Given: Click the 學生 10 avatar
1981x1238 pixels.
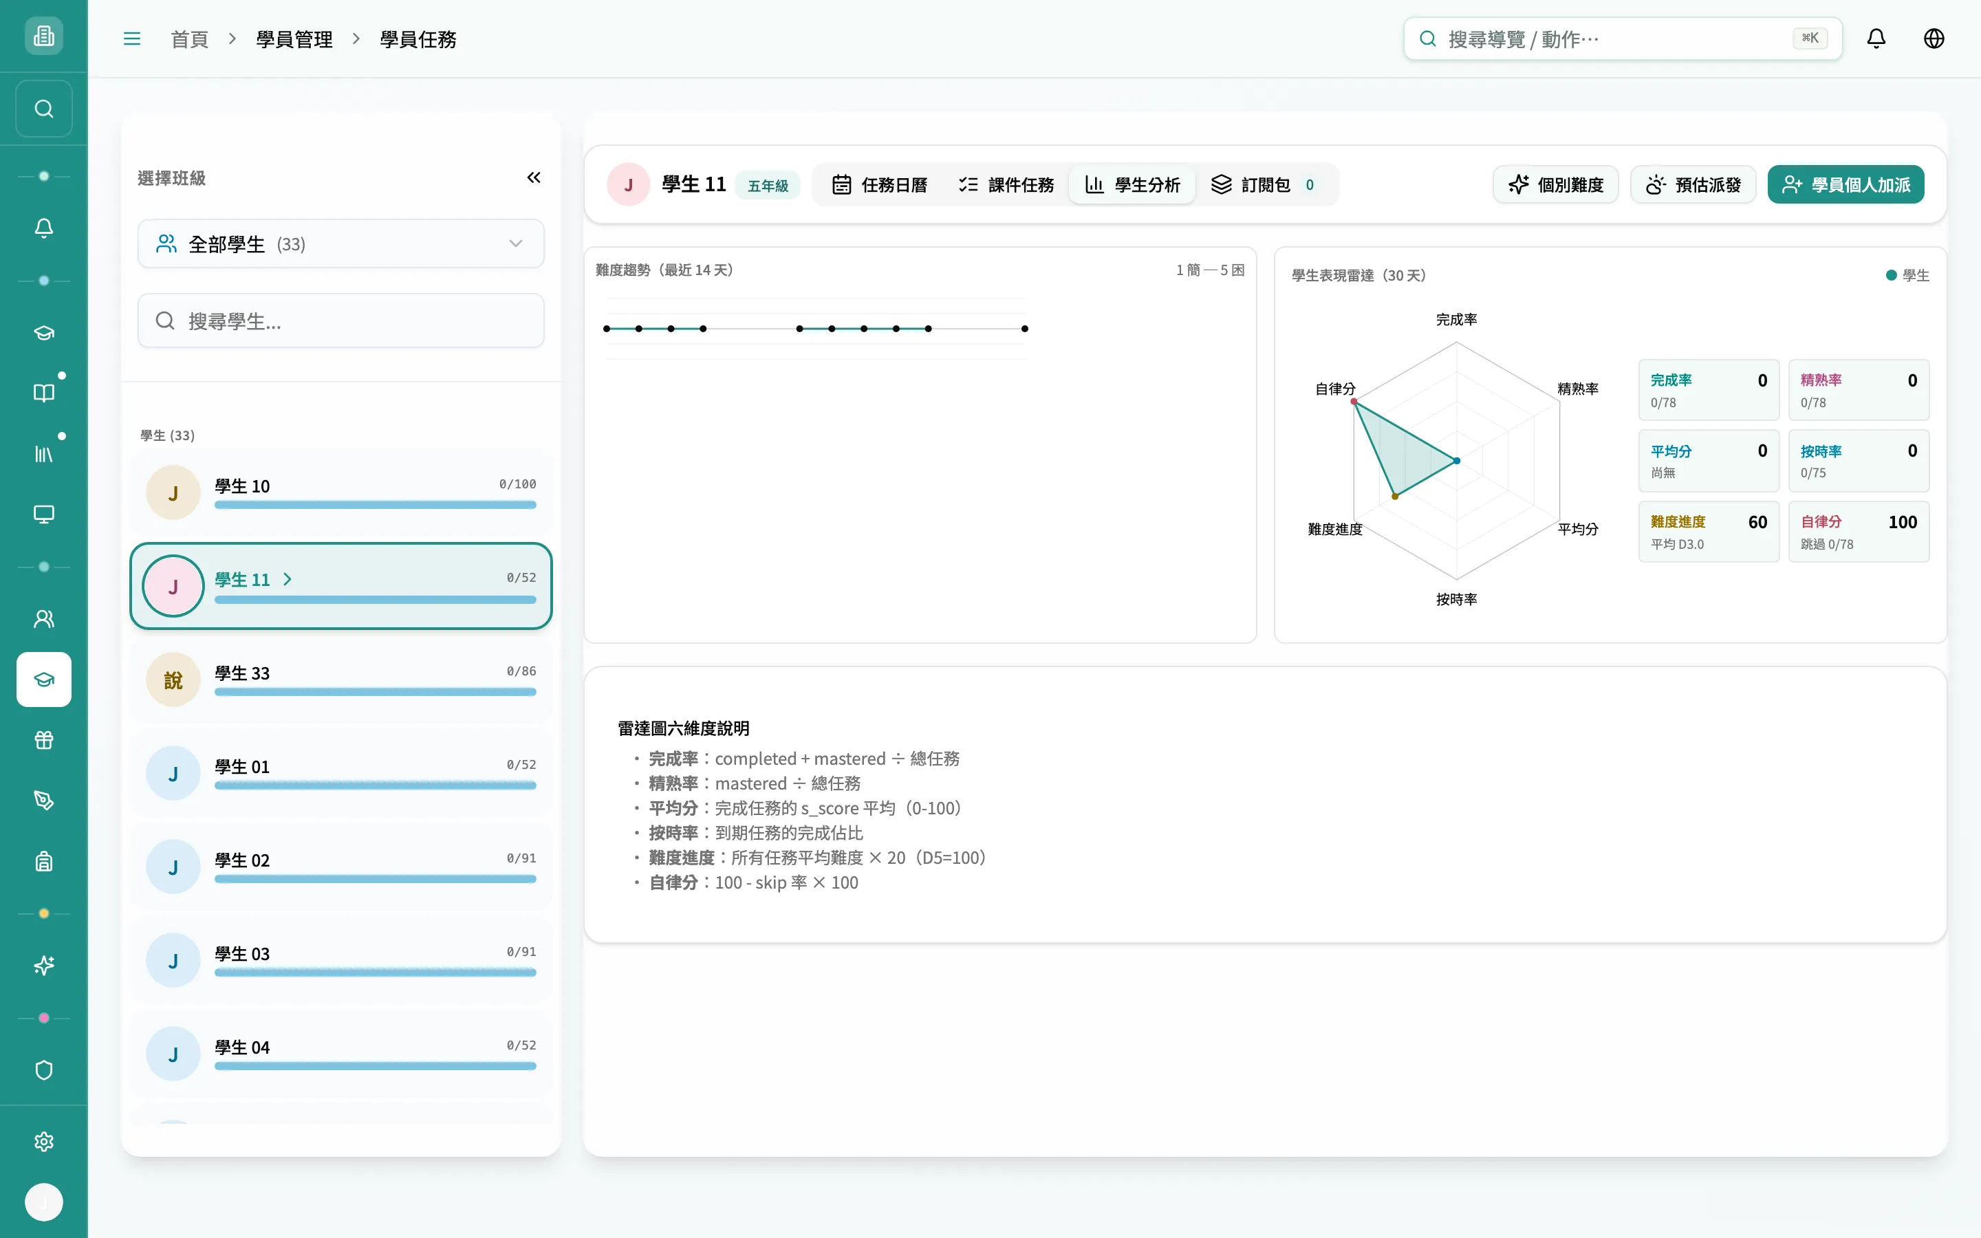Looking at the screenshot, I should (x=173, y=493).
